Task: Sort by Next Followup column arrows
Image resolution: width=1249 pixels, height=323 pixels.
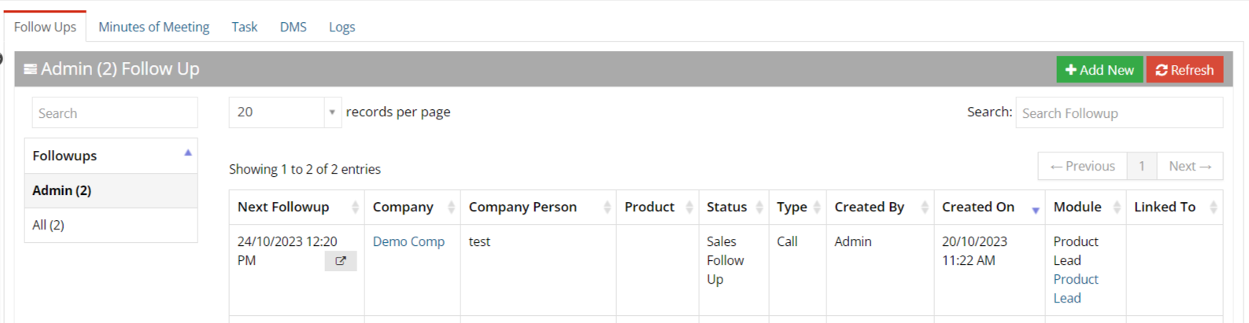Action: [355, 207]
